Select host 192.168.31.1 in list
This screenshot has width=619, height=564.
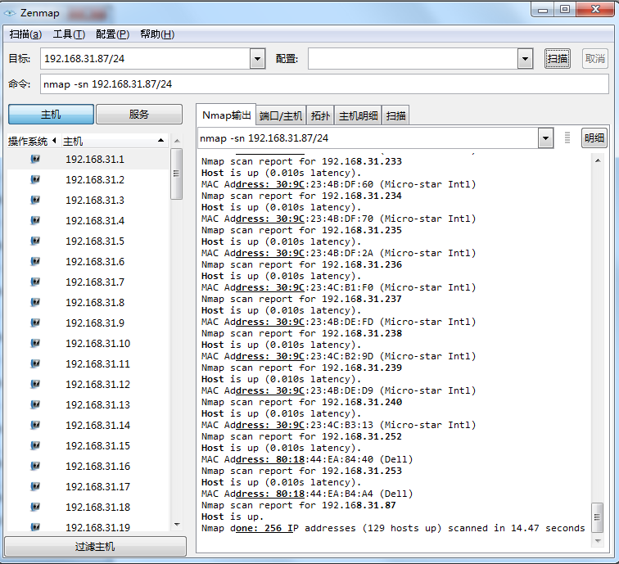point(88,159)
